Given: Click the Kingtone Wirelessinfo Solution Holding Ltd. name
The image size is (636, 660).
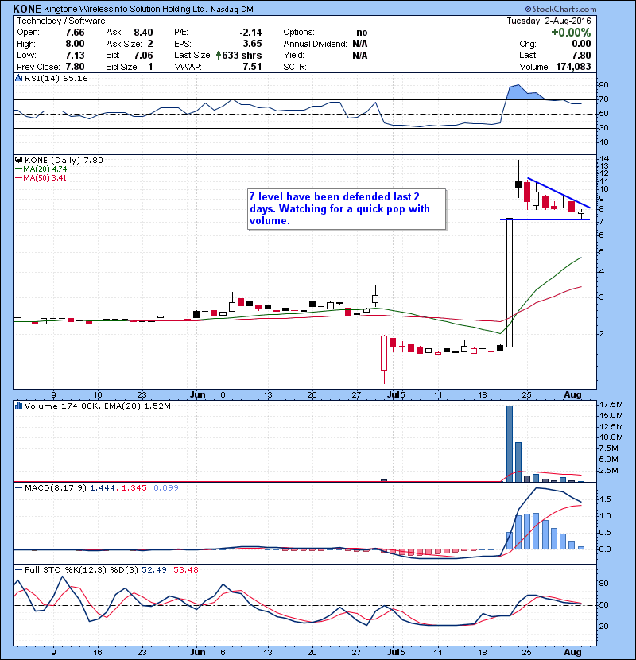Looking at the screenshot, I should click(125, 9).
